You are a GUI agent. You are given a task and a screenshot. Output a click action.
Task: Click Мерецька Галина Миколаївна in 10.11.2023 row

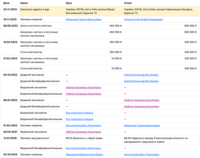(x=83, y=19)
